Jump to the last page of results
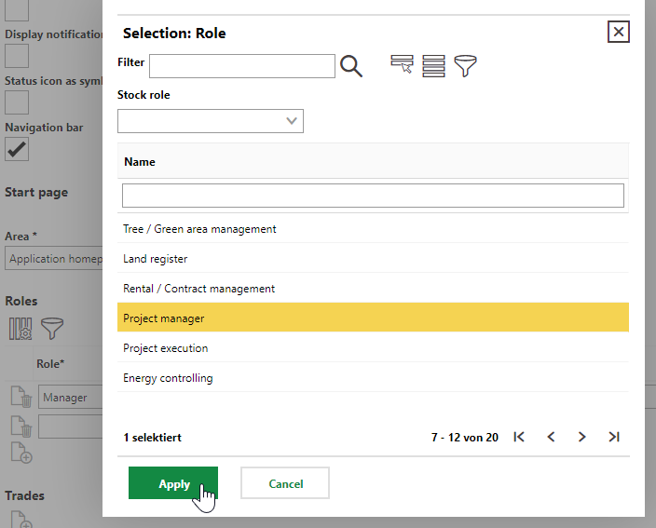This screenshot has height=528, width=656. pyautogui.click(x=614, y=437)
